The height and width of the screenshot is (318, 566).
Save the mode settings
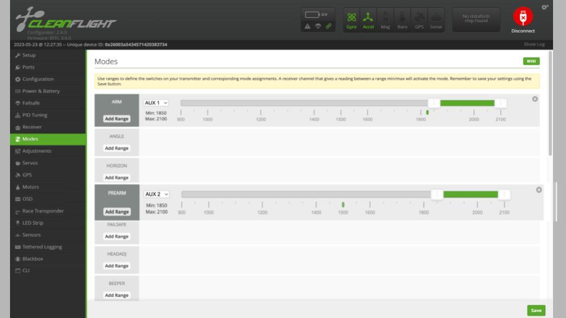(x=536, y=310)
